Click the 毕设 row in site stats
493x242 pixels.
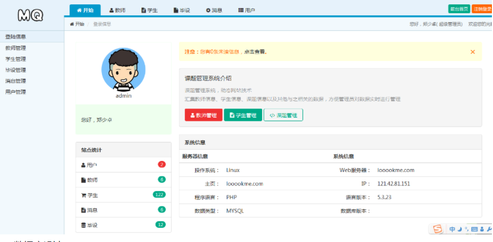click(x=124, y=225)
